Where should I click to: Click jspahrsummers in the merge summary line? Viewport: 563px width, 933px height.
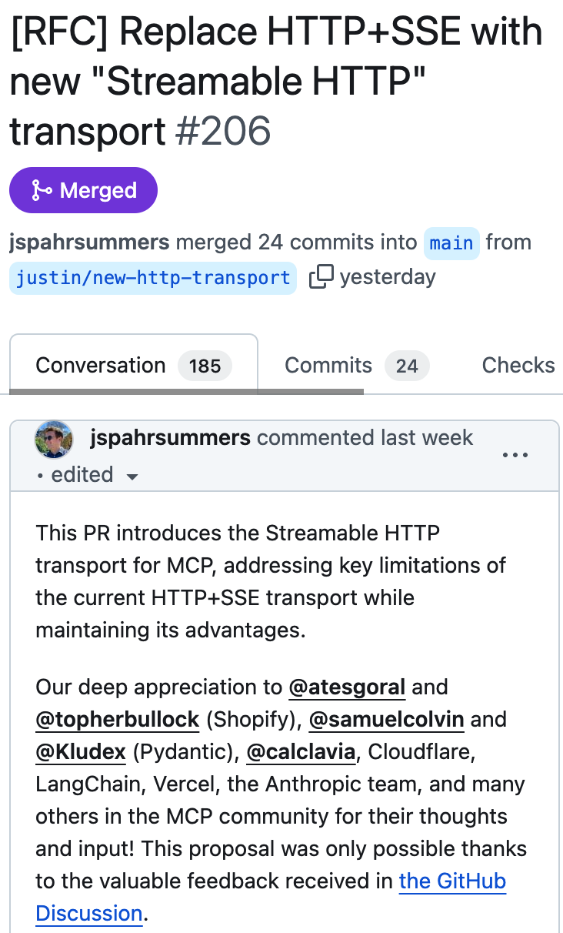[x=89, y=242]
